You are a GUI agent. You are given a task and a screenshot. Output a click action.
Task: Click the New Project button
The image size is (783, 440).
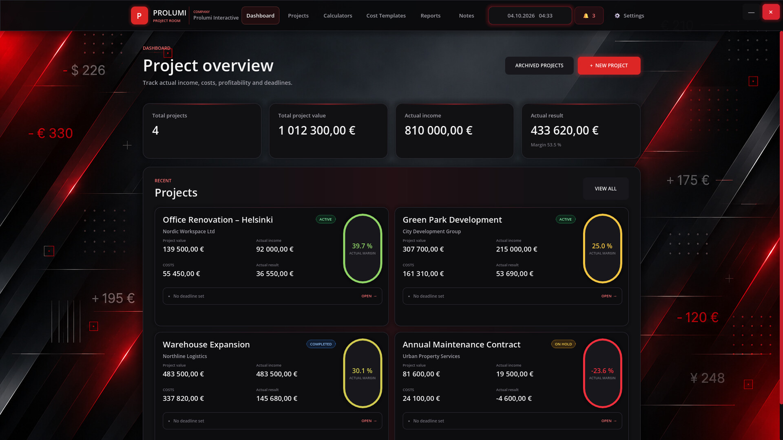pos(609,66)
